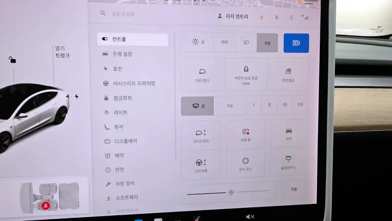The height and width of the screenshot is (221, 392).
Task: Open the 컨트롤 menu
Action: click(132, 39)
